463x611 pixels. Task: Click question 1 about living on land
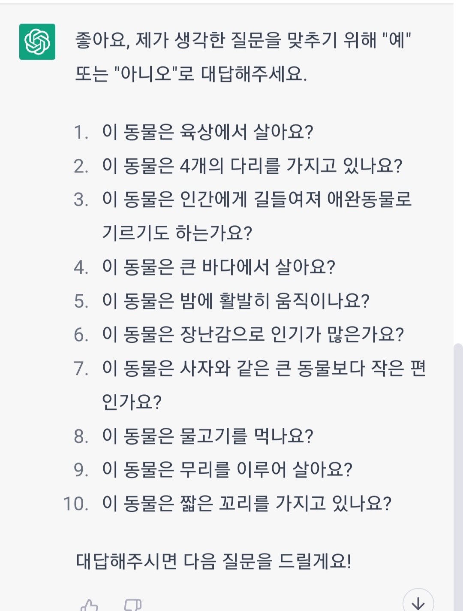click(x=207, y=132)
